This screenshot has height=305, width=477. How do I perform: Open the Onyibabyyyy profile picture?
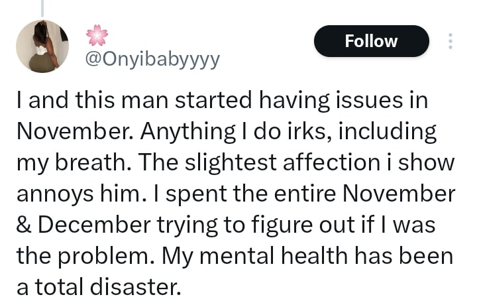click(42, 46)
